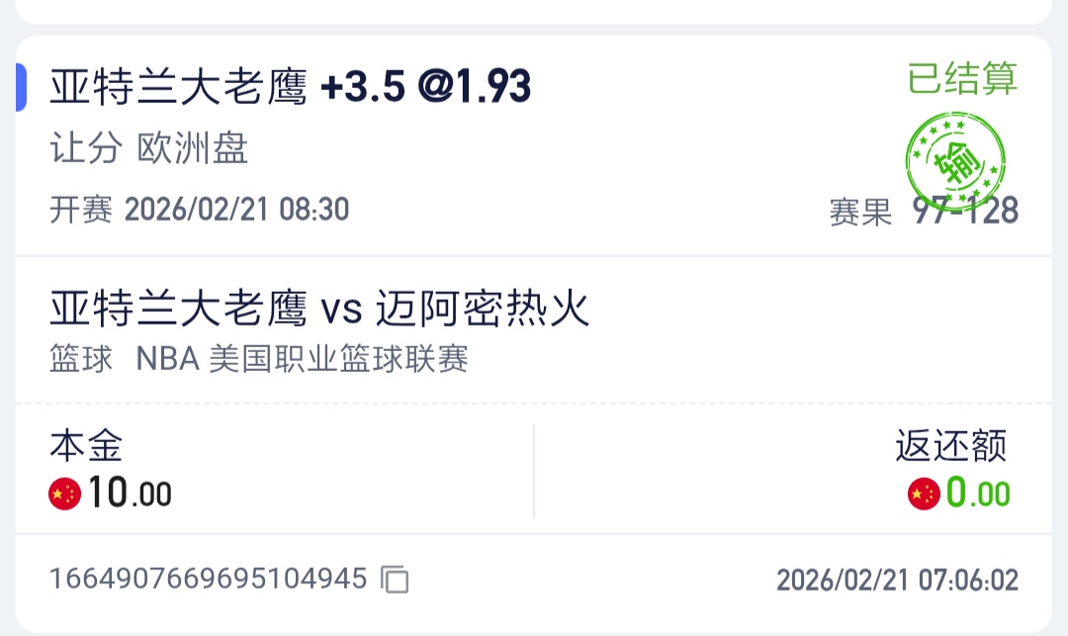Click the 本金 stake label
The height and width of the screenshot is (636, 1068).
pyautogui.click(x=86, y=446)
